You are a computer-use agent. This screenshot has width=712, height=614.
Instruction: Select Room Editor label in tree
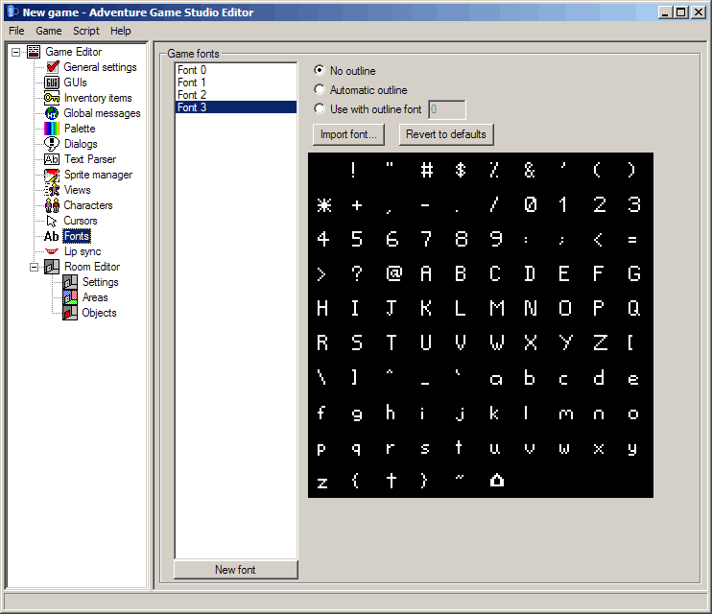coord(92,267)
